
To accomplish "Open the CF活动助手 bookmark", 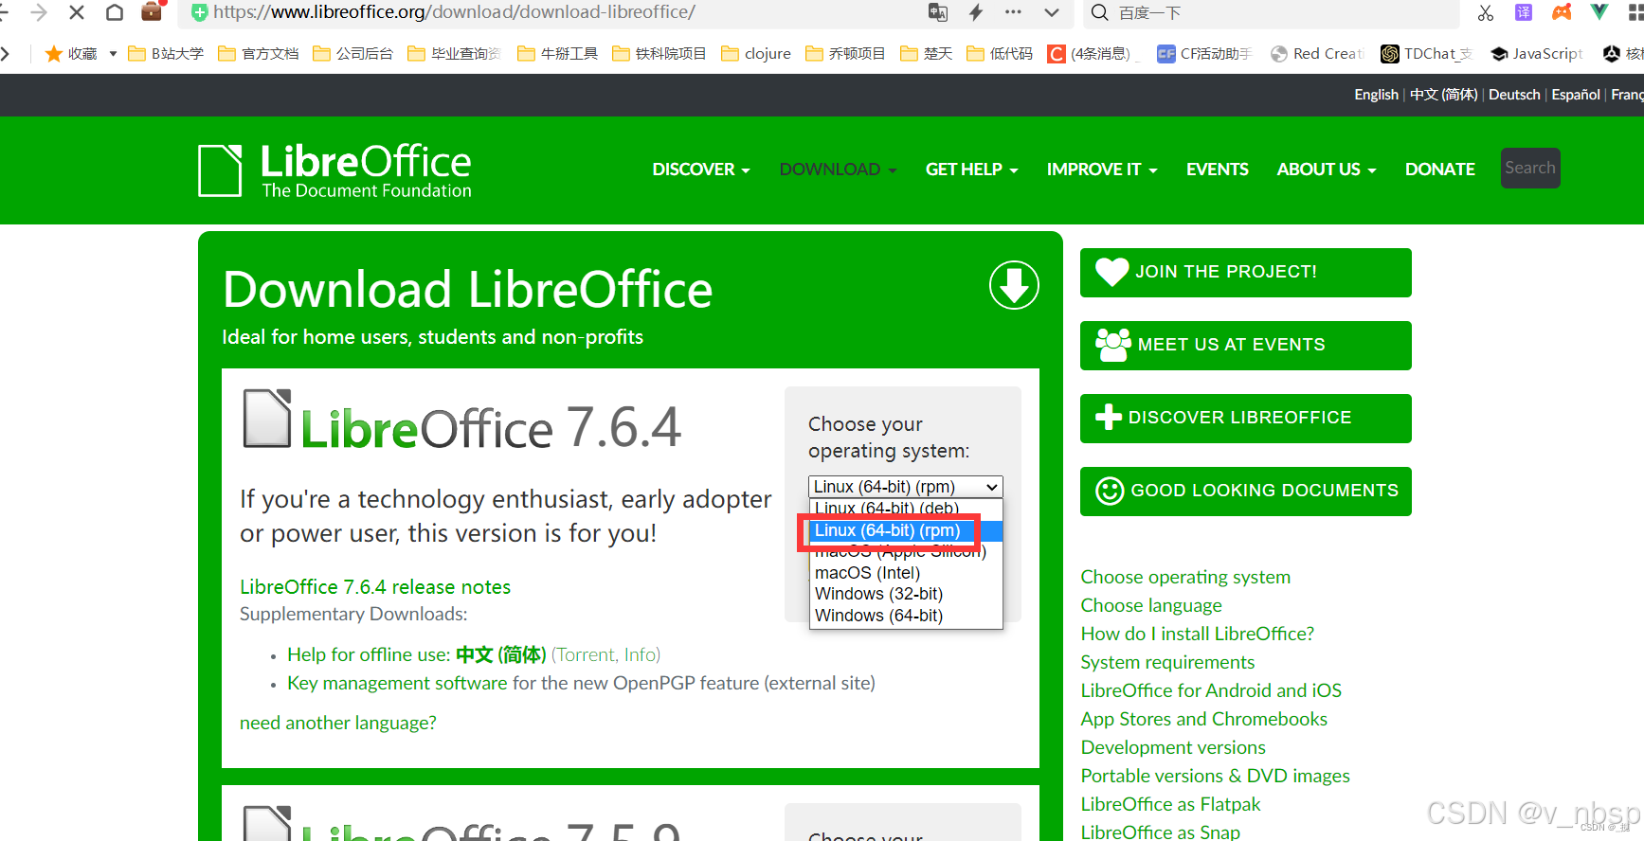I will 1204,53.
